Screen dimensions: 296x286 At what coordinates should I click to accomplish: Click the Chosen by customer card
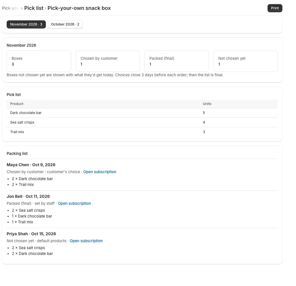[x=108, y=61]
